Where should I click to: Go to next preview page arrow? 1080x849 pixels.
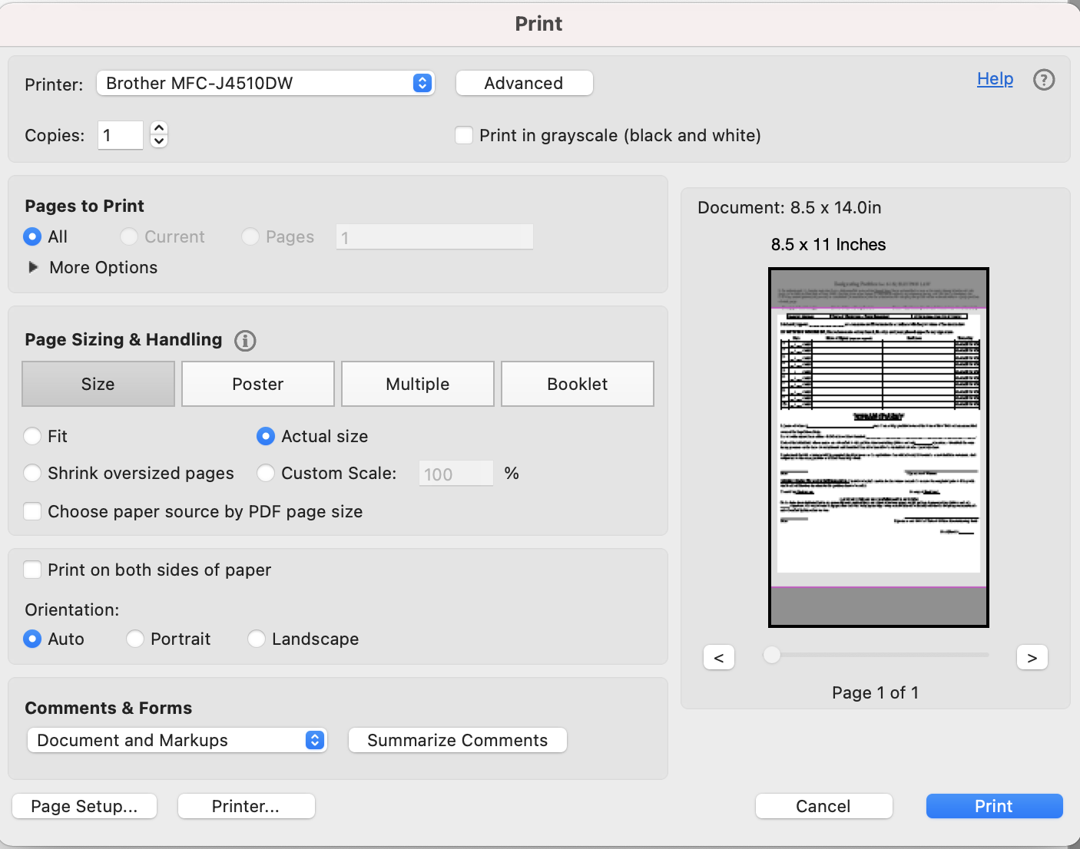(x=1032, y=658)
